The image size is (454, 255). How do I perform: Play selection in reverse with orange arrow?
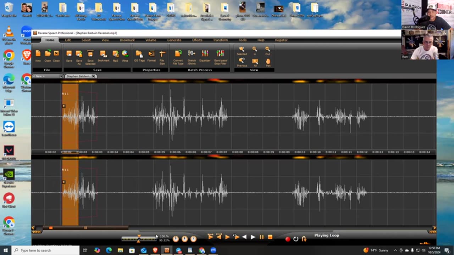pos(219,237)
